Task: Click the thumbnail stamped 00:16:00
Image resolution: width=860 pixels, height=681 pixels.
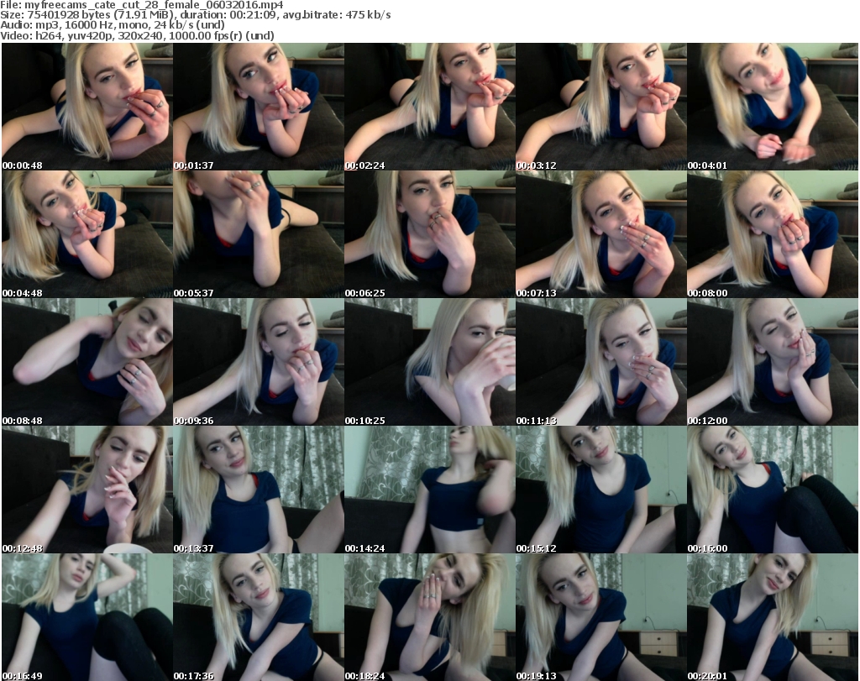Action: pos(773,490)
